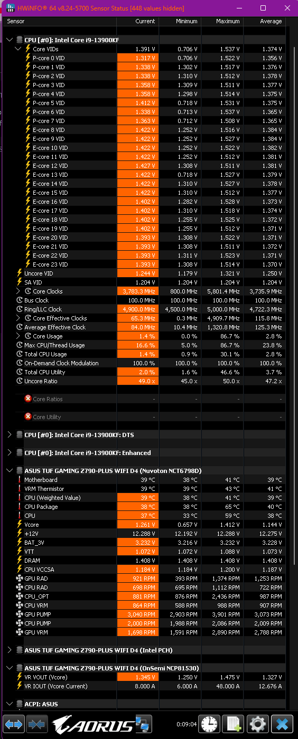Image resolution: width=298 pixels, height=739 pixels.
Task: Collapse the Core VIDs subtree
Action: 19,49
